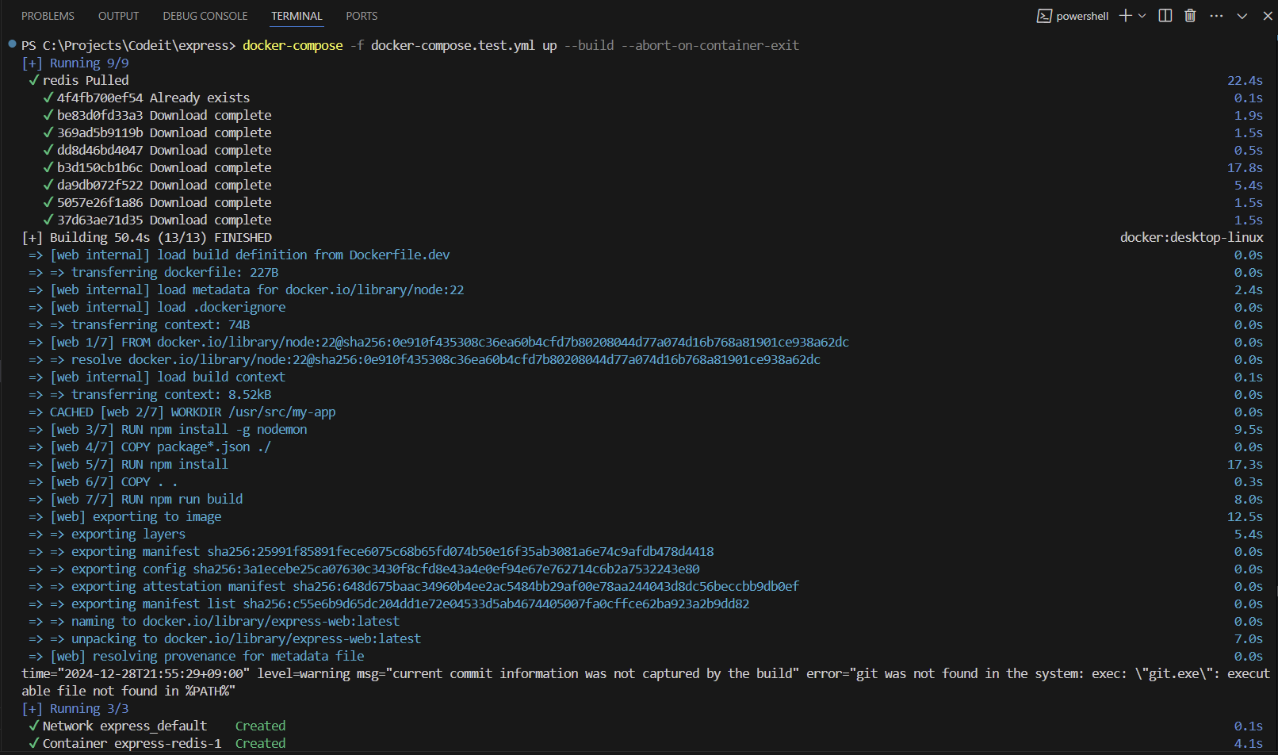Click the blue command decoration dot

12,44
